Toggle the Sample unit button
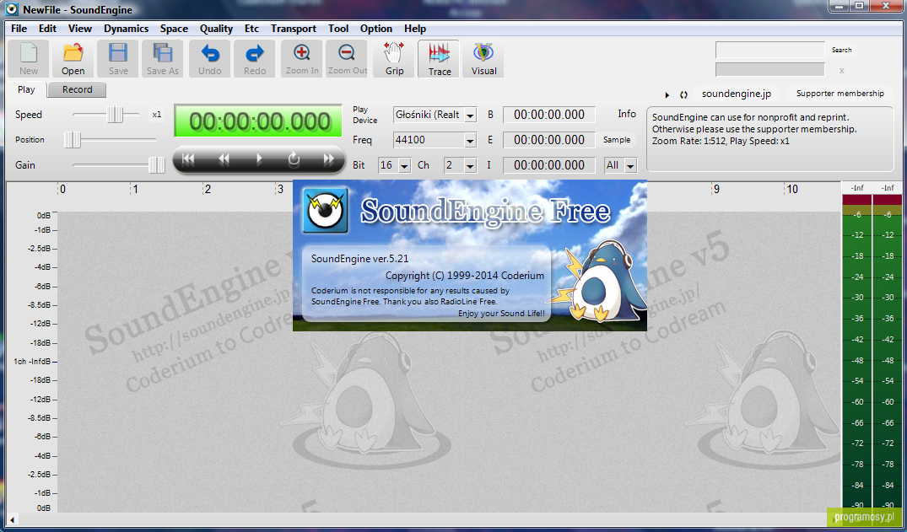 (x=617, y=140)
